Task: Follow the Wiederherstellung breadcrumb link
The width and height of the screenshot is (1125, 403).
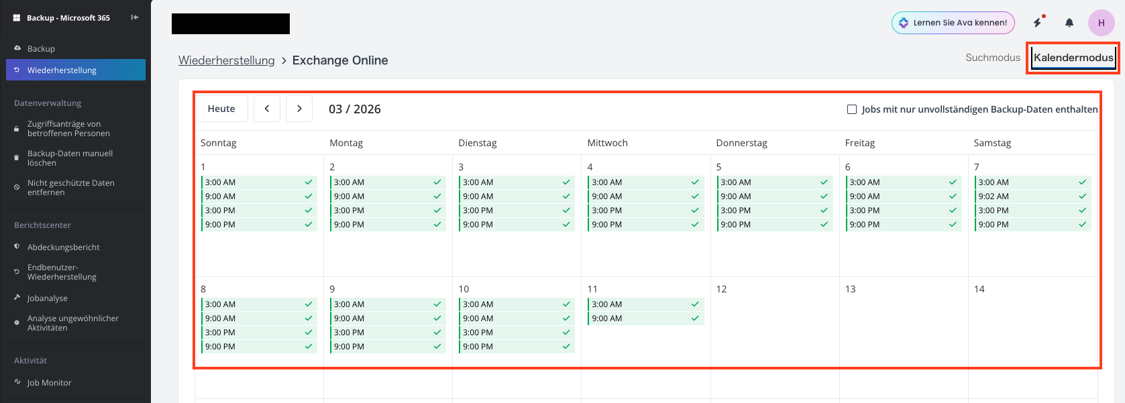Action: tap(227, 60)
